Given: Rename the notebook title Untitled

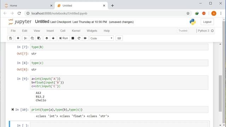Looking at the screenshot, I should coord(42,22).
